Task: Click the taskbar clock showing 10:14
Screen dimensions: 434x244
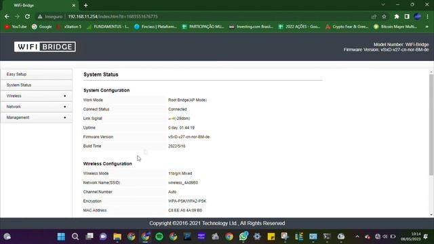Action: point(411,237)
